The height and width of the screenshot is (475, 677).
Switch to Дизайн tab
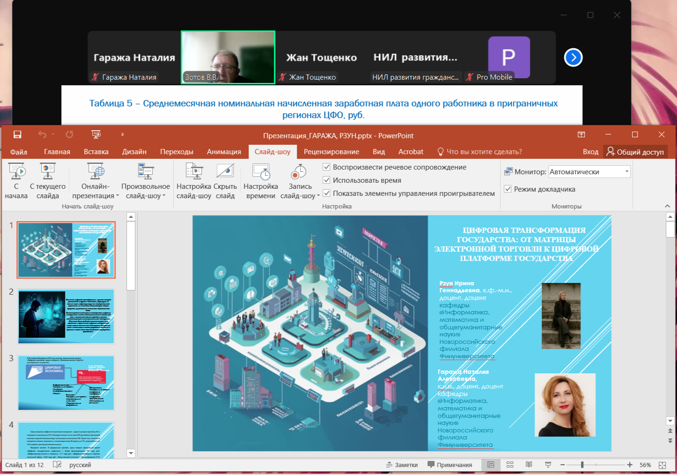pyautogui.click(x=134, y=152)
